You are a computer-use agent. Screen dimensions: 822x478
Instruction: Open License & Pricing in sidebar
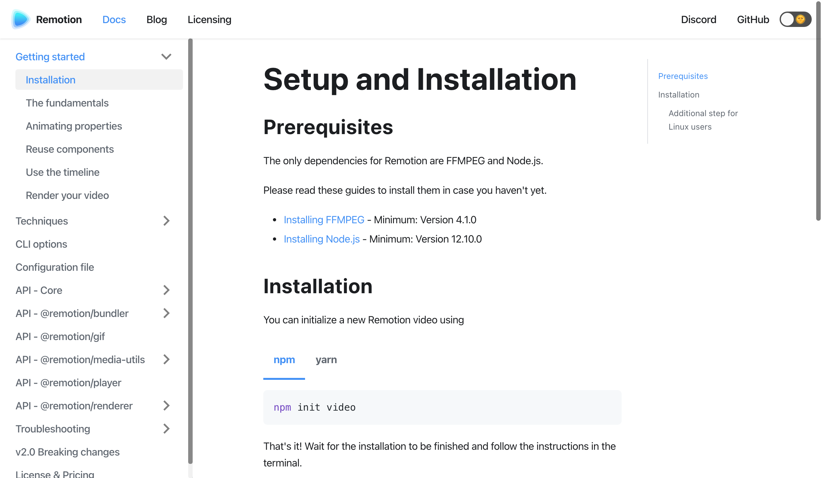point(55,474)
